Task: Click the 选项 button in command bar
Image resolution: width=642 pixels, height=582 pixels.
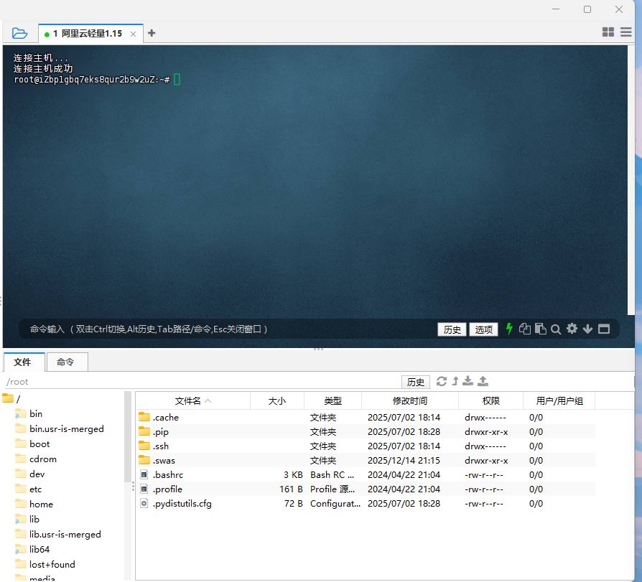Action: tap(483, 329)
